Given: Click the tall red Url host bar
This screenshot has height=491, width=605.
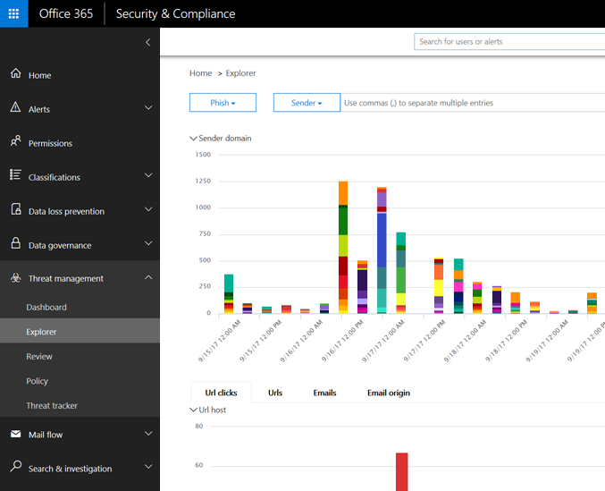Looking at the screenshot, I should point(402,471).
